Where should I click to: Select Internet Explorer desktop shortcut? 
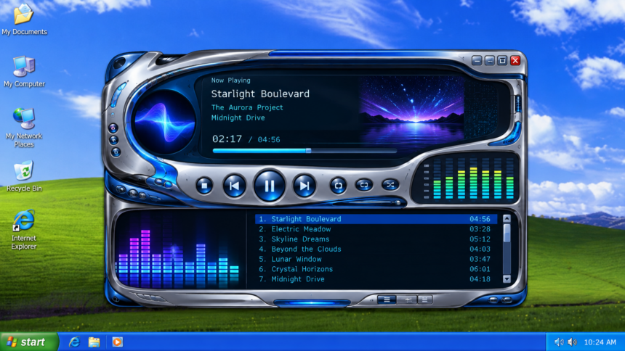24,230
